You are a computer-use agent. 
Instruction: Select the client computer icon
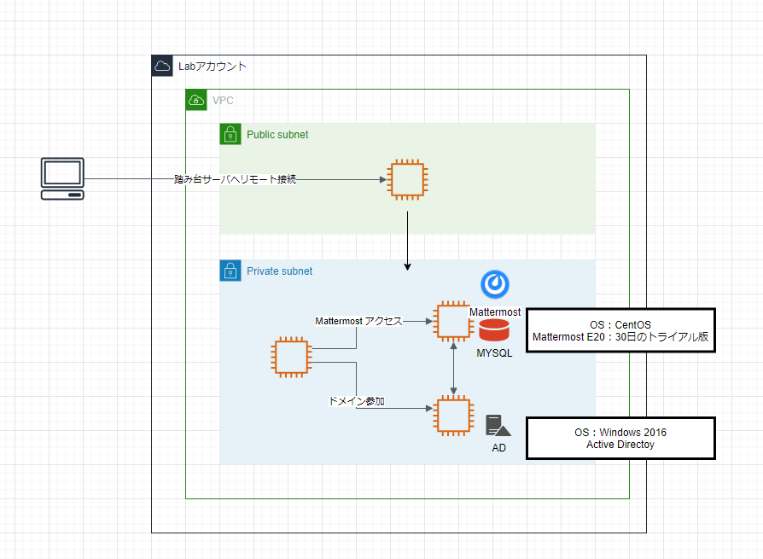click(62, 178)
